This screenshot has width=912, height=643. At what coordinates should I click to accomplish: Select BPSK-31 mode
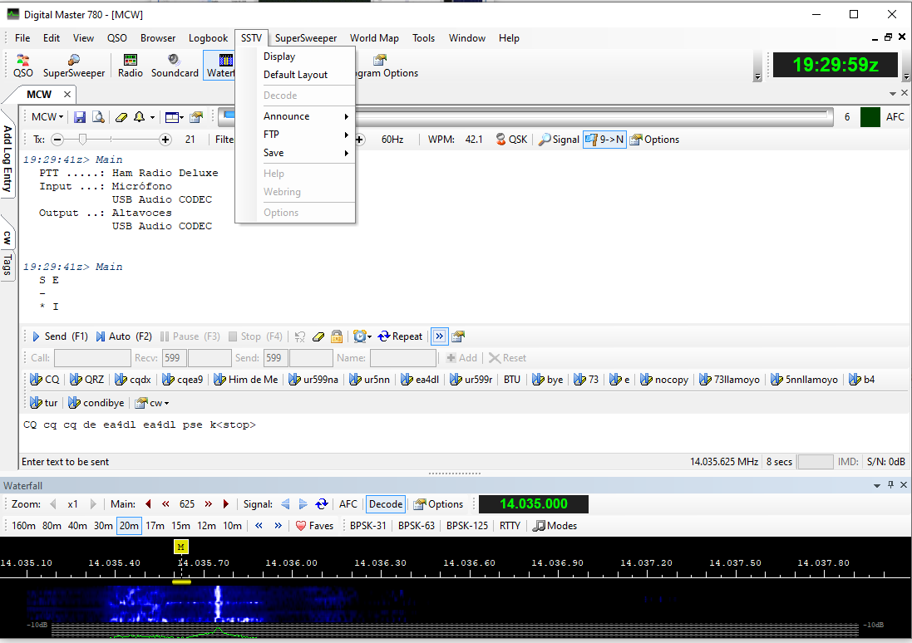pyautogui.click(x=367, y=526)
